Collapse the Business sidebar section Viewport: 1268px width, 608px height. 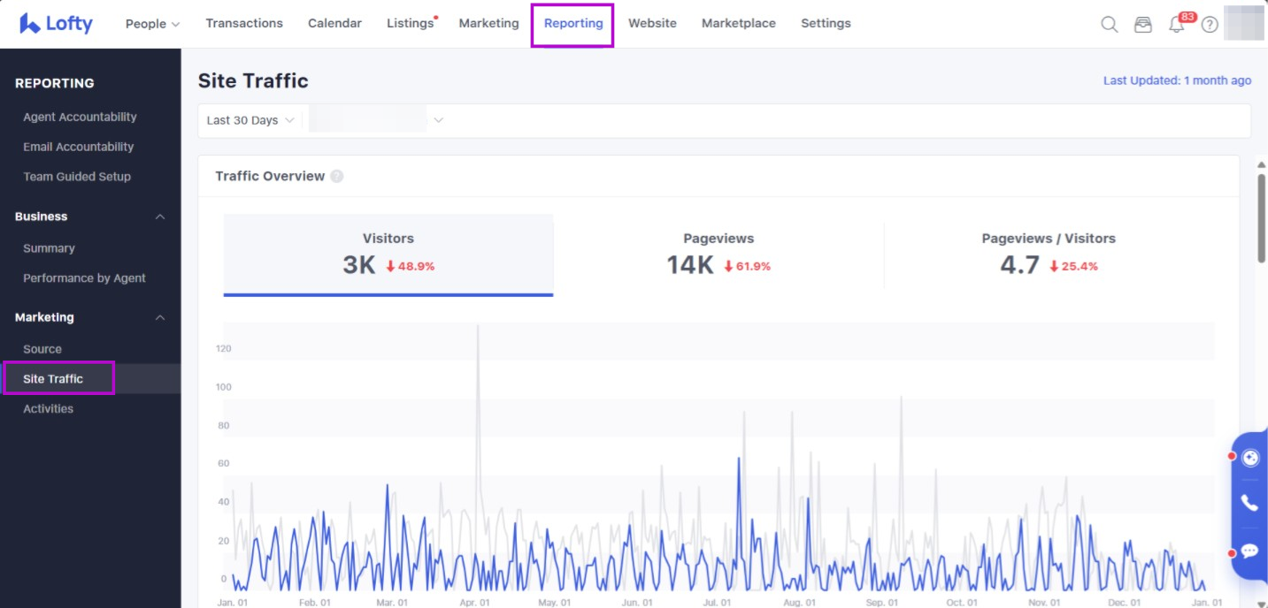tap(160, 217)
